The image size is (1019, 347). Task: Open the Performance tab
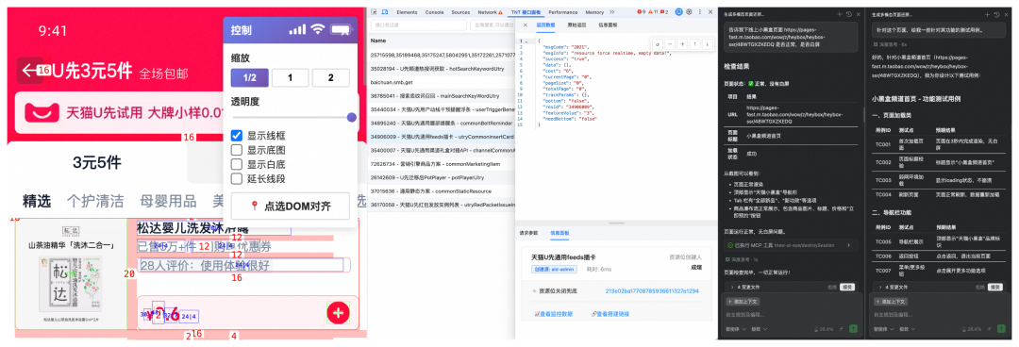pos(562,12)
